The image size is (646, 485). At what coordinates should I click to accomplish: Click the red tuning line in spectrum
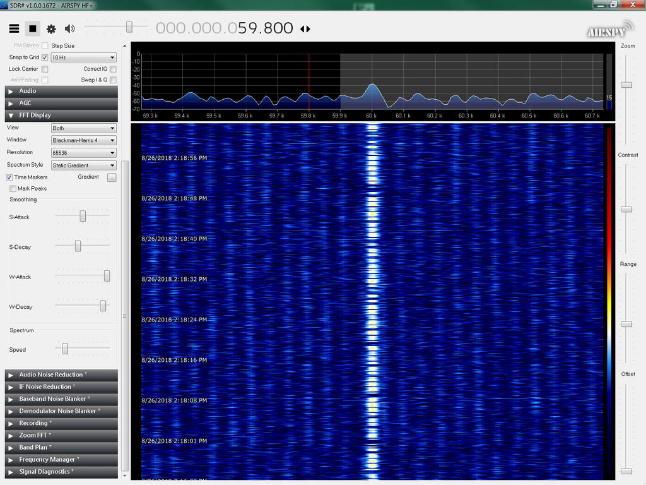click(x=309, y=81)
